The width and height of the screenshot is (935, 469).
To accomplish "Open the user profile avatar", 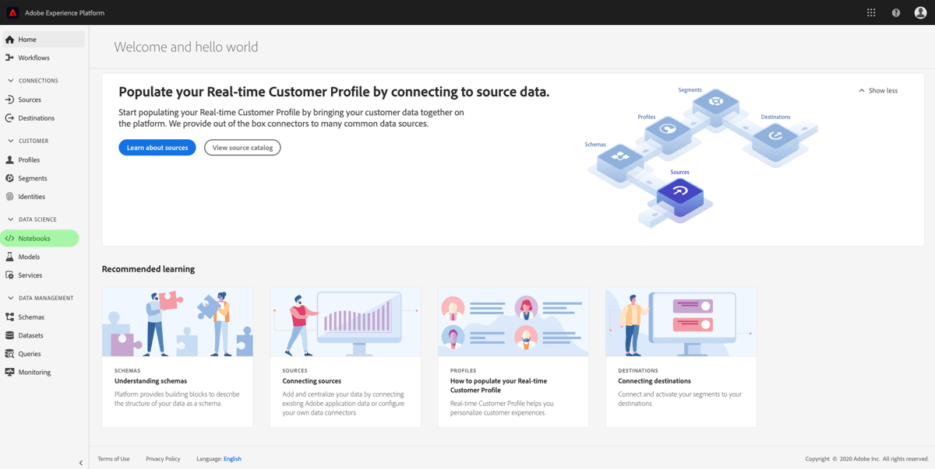I will coord(920,12).
